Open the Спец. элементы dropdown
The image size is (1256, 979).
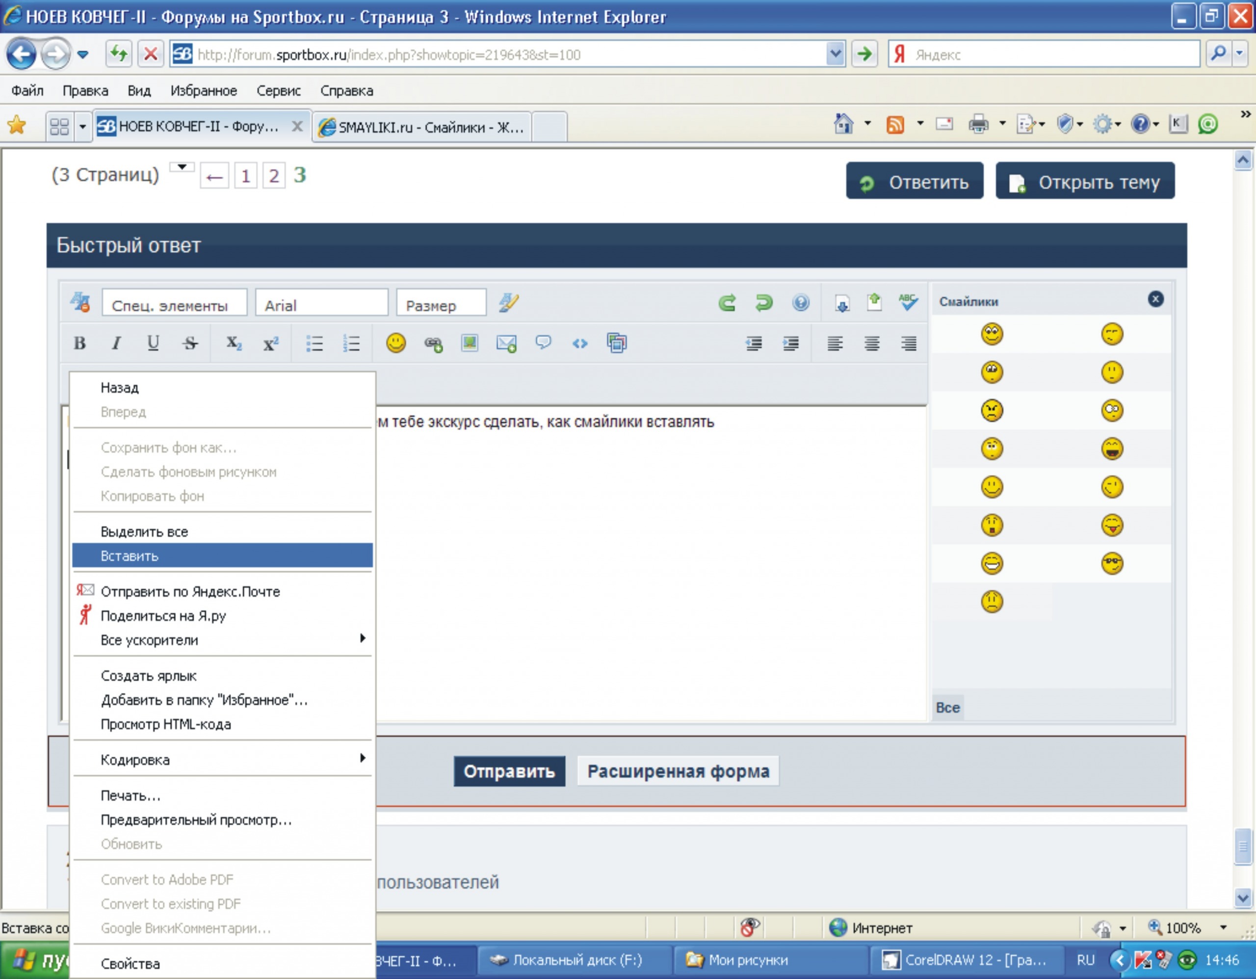tap(174, 304)
